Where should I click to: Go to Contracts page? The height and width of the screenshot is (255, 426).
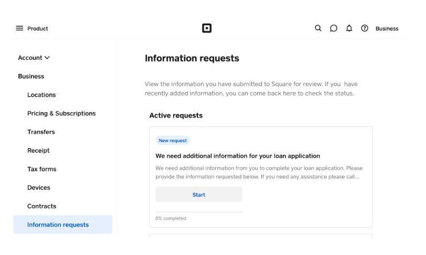click(x=41, y=206)
